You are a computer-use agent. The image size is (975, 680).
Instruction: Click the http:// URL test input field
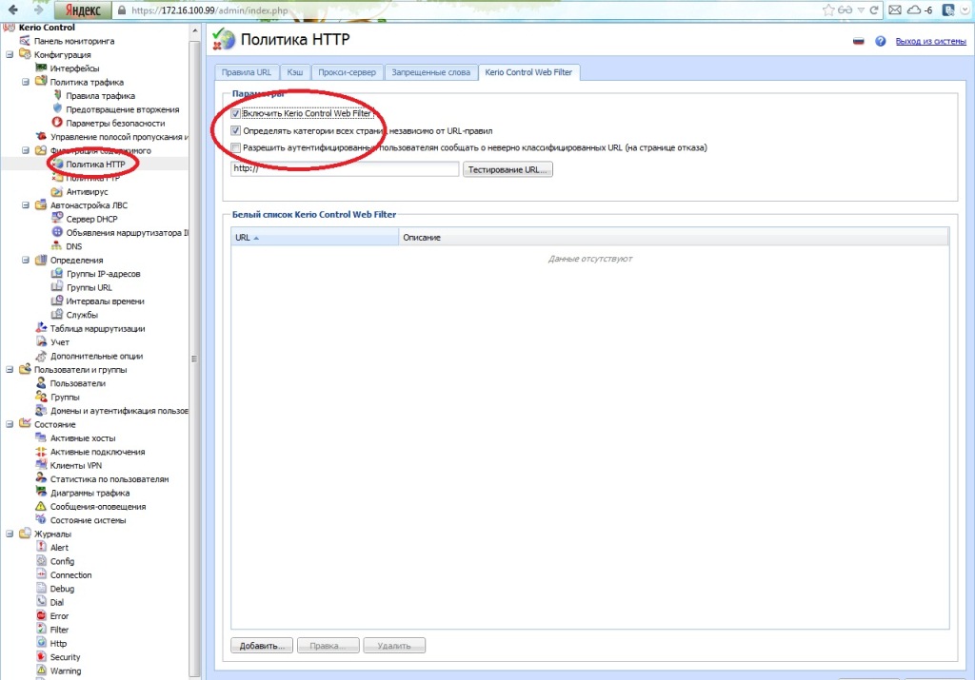[345, 169]
